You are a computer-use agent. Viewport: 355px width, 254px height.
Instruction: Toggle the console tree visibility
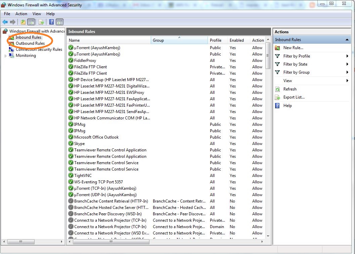(x=31, y=22)
